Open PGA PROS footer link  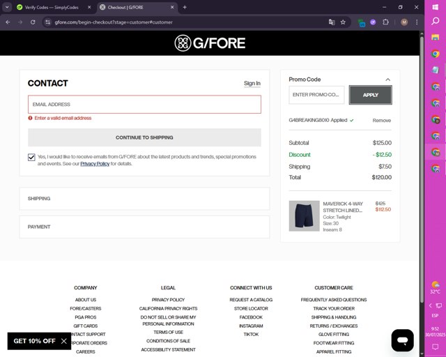(86, 317)
